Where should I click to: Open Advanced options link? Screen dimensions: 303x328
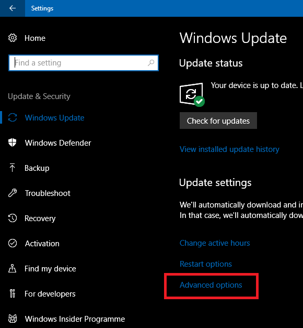pyautogui.click(x=211, y=285)
